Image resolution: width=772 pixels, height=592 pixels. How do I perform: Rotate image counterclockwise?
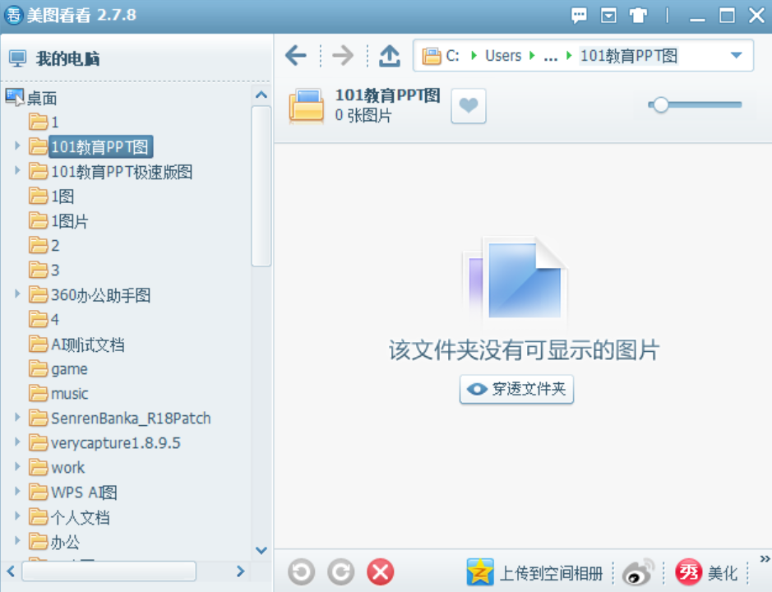[x=302, y=571]
